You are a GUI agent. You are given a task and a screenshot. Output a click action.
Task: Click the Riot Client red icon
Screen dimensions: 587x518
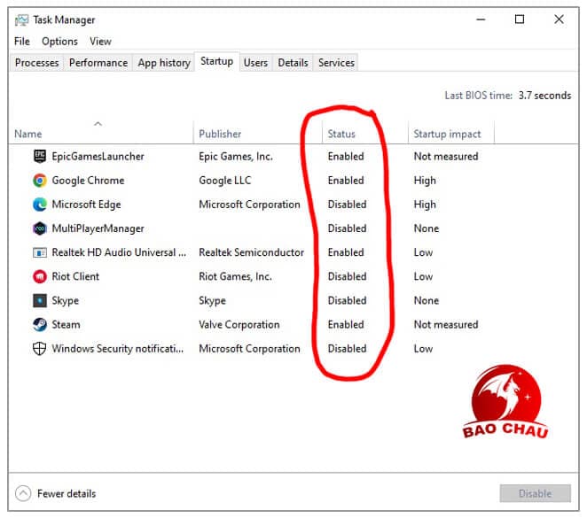40,276
